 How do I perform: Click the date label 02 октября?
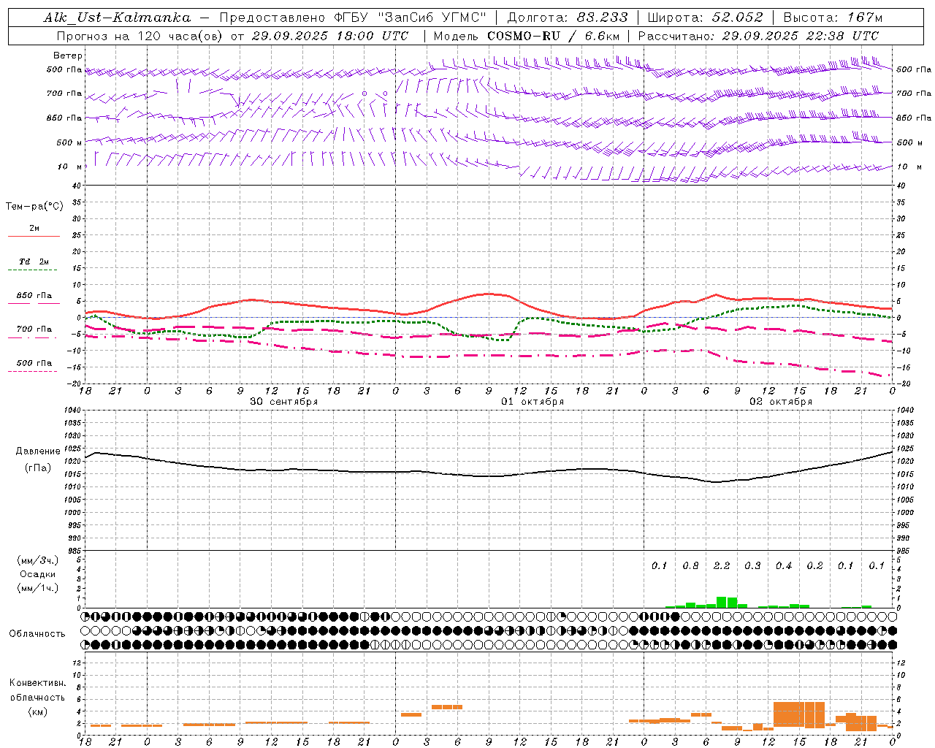(x=781, y=402)
